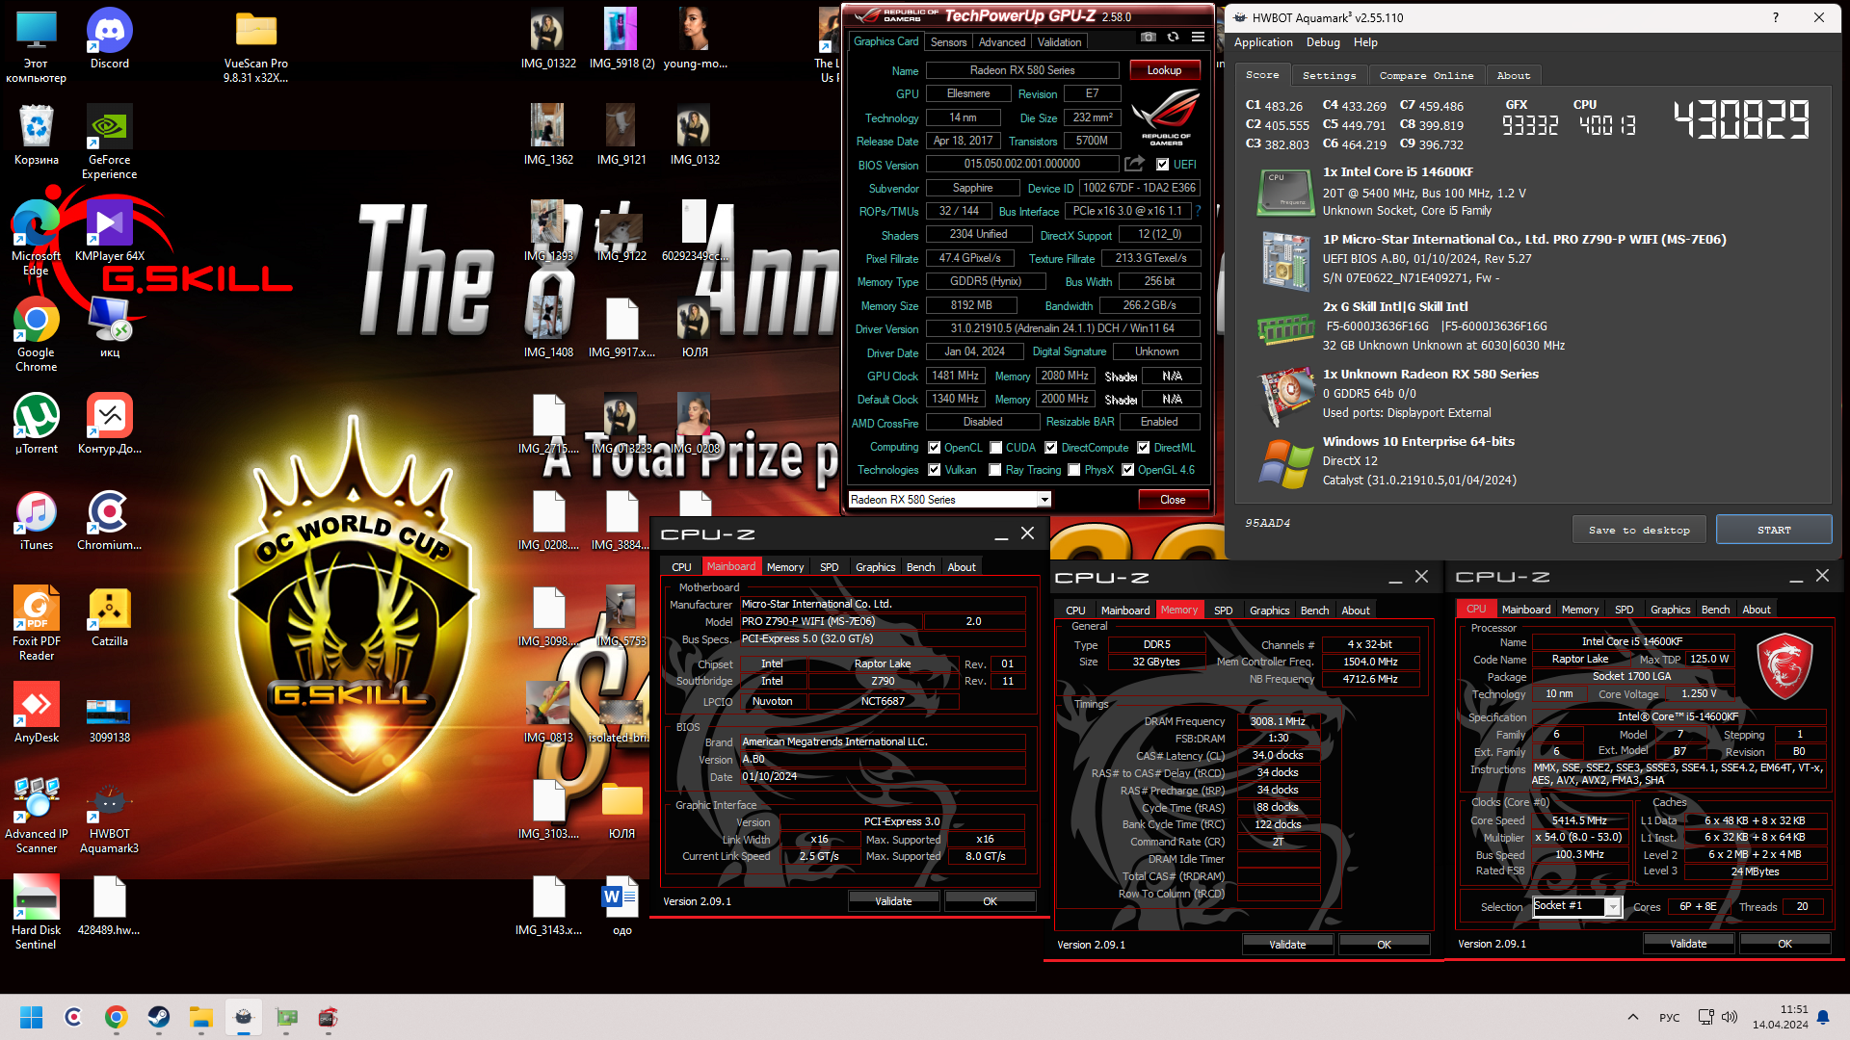Open Foxit PDF Reader shortcut
Image resolution: width=1850 pixels, height=1040 pixels.
(x=37, y=623)
